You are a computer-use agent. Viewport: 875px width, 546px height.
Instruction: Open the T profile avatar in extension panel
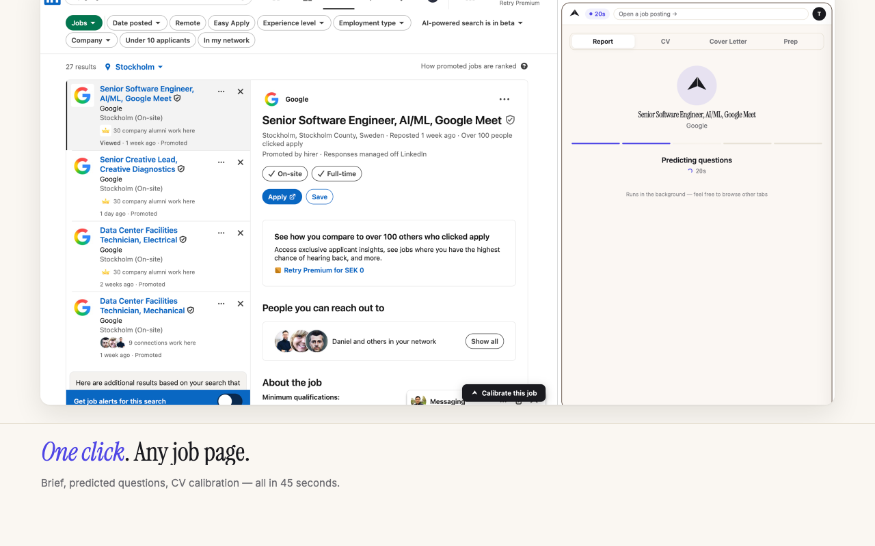coord(819,14)
